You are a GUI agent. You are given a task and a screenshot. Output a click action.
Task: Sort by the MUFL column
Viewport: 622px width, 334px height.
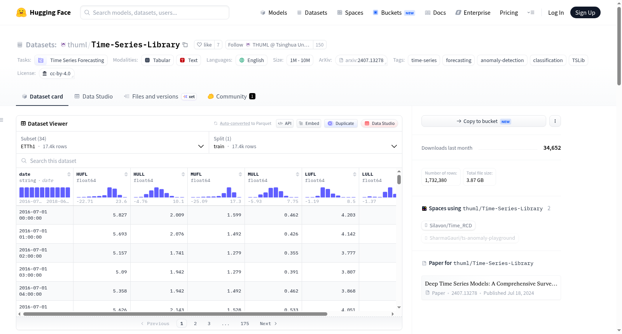tap(240, 174)
